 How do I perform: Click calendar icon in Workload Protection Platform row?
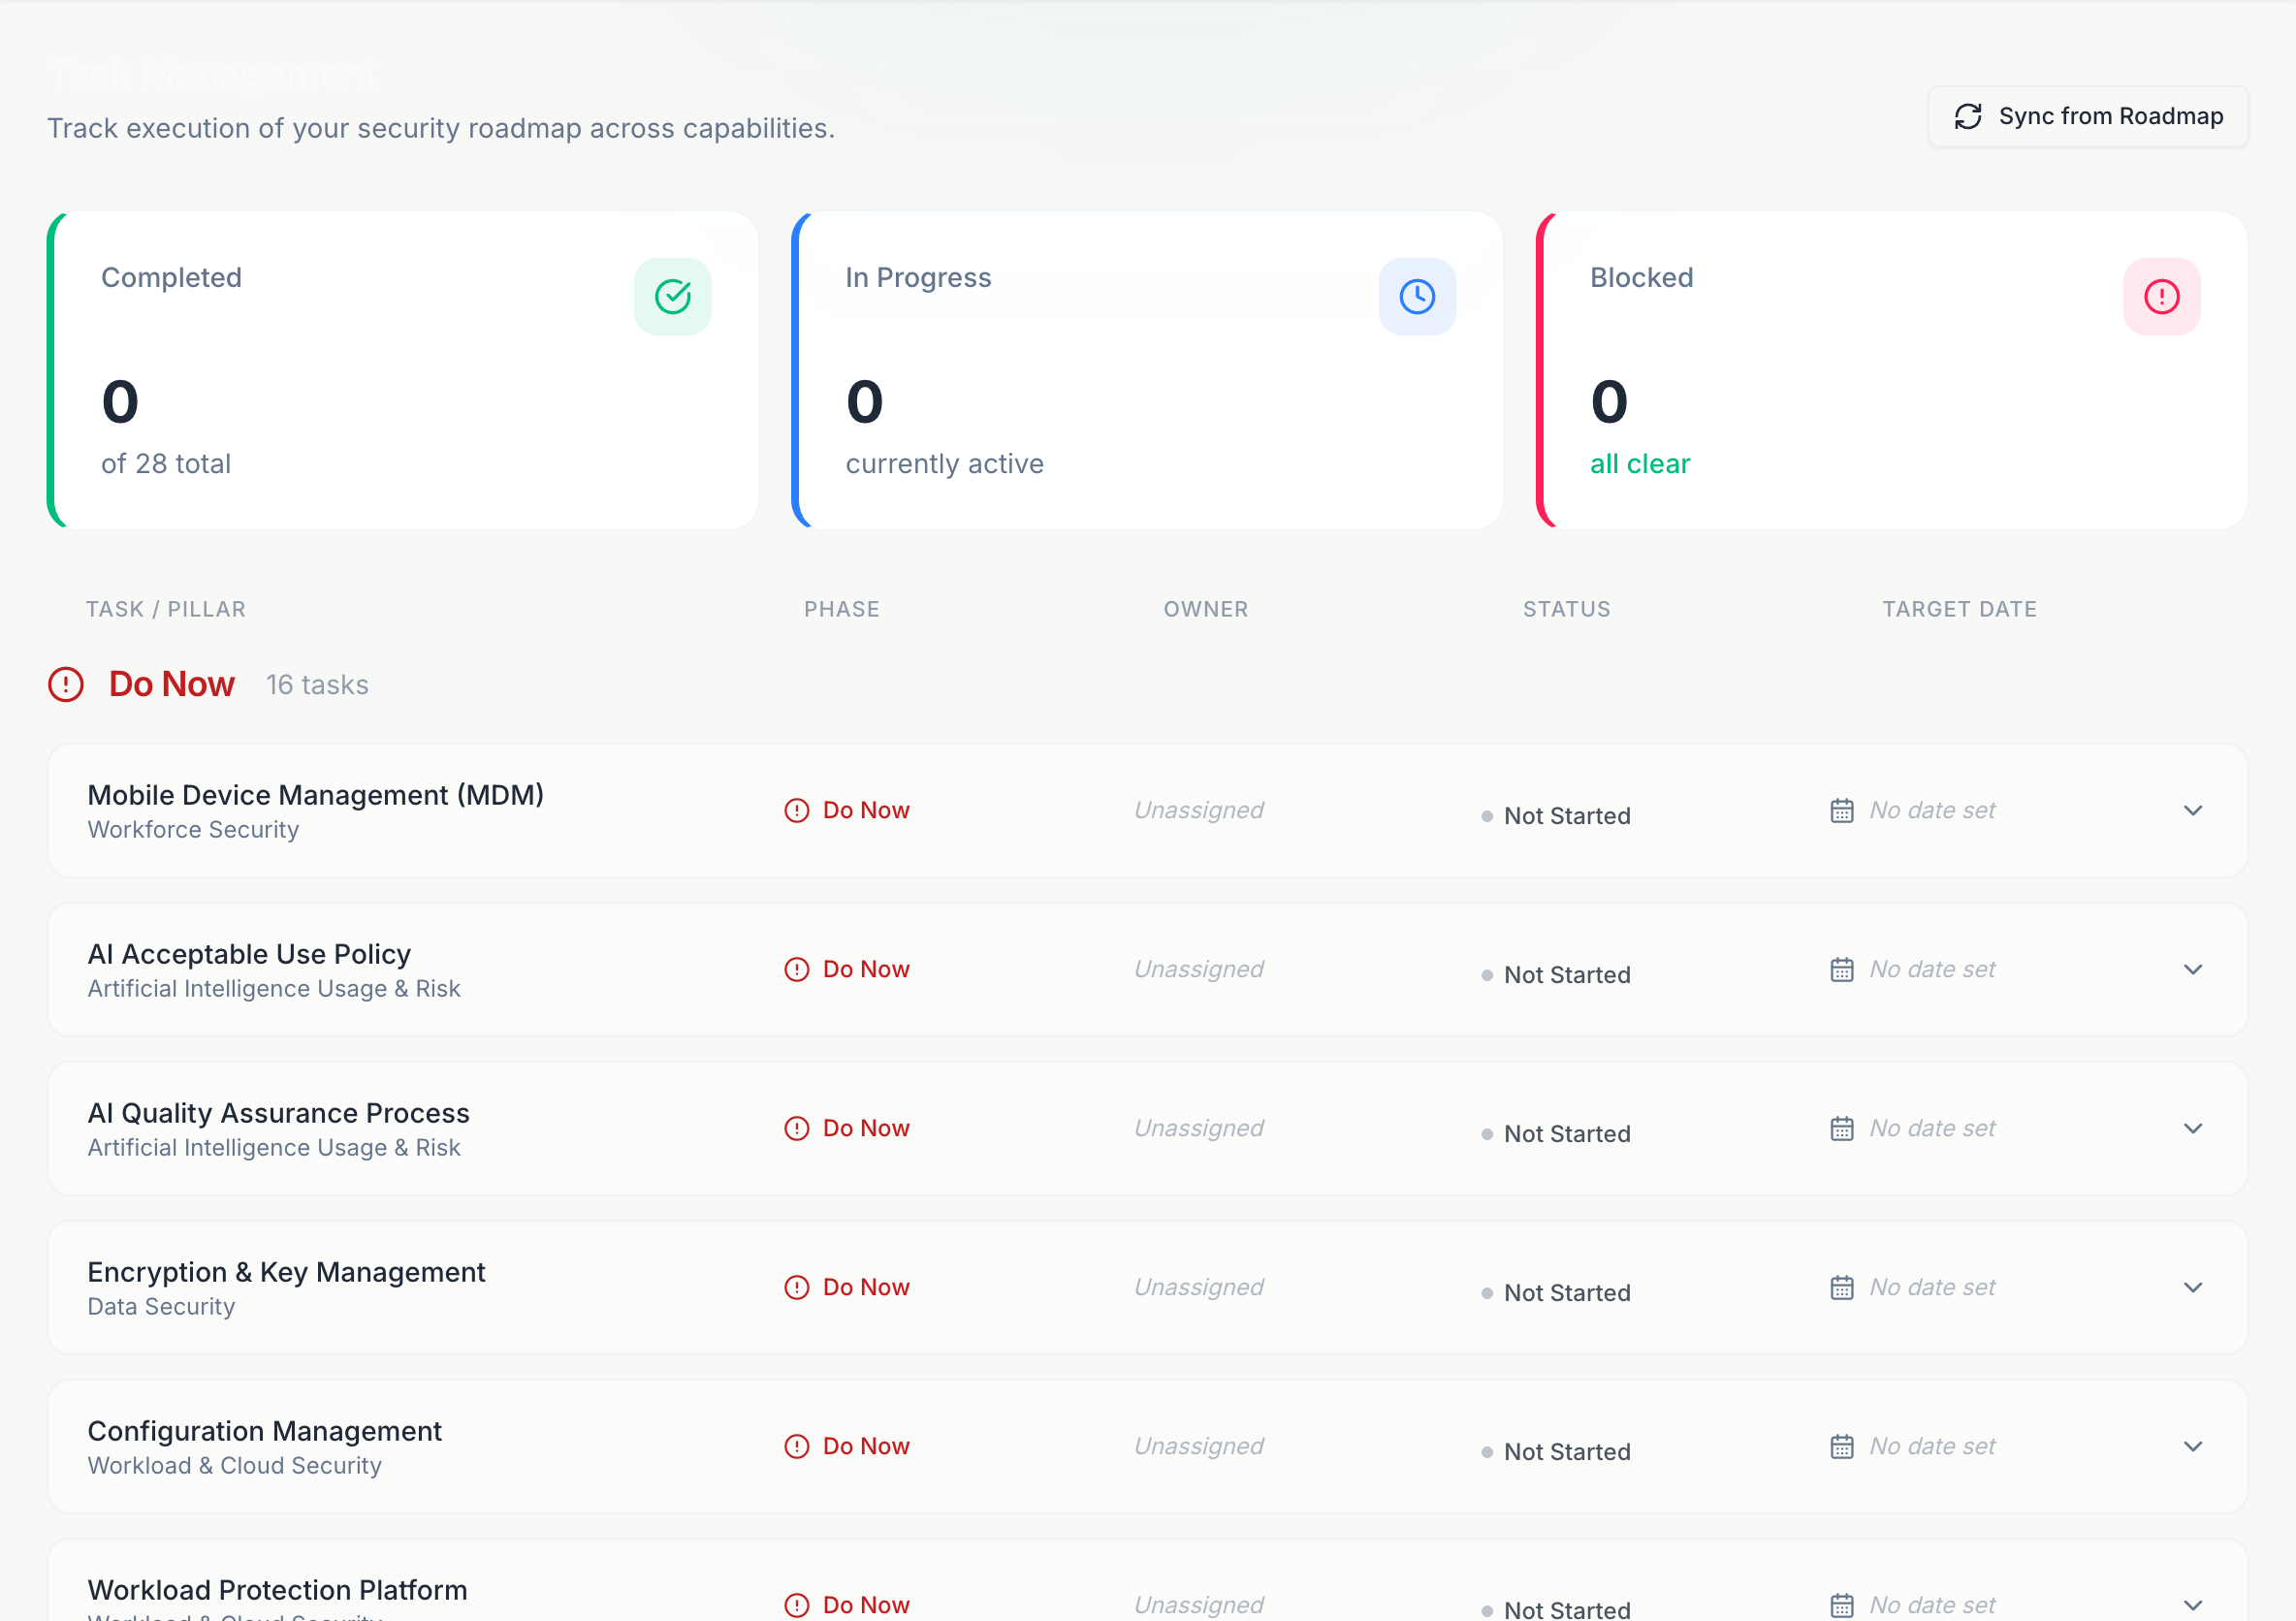(1841, 1605)
